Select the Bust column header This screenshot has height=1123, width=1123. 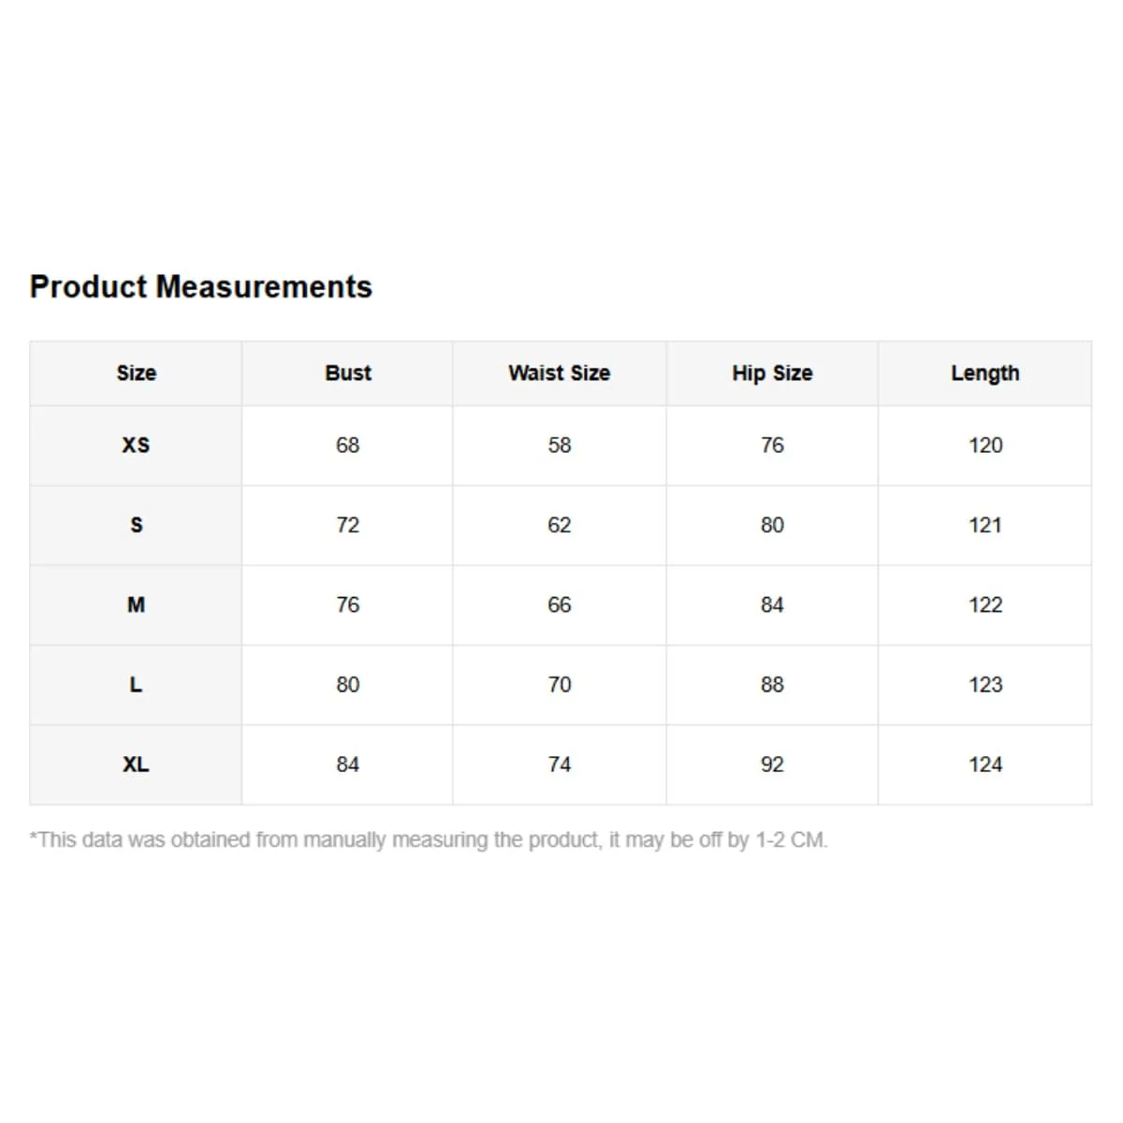point(348,372)
